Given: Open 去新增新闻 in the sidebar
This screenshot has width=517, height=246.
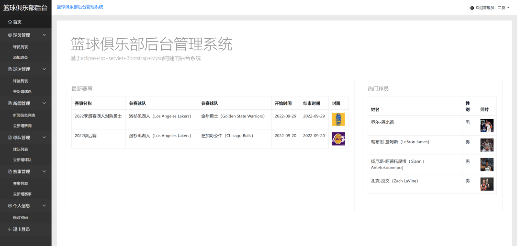Looking at the screenshot, I should coord(22,126).
